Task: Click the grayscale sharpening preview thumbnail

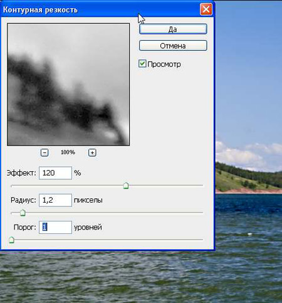Action: point(68,85)
